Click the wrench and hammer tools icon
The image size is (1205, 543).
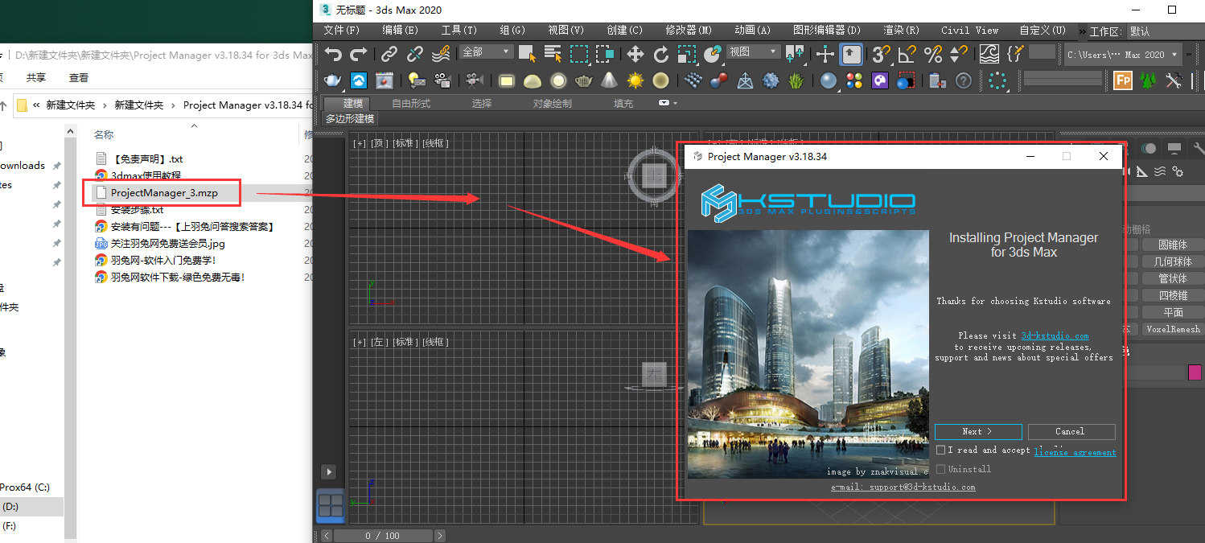[x=1174, y=80]
